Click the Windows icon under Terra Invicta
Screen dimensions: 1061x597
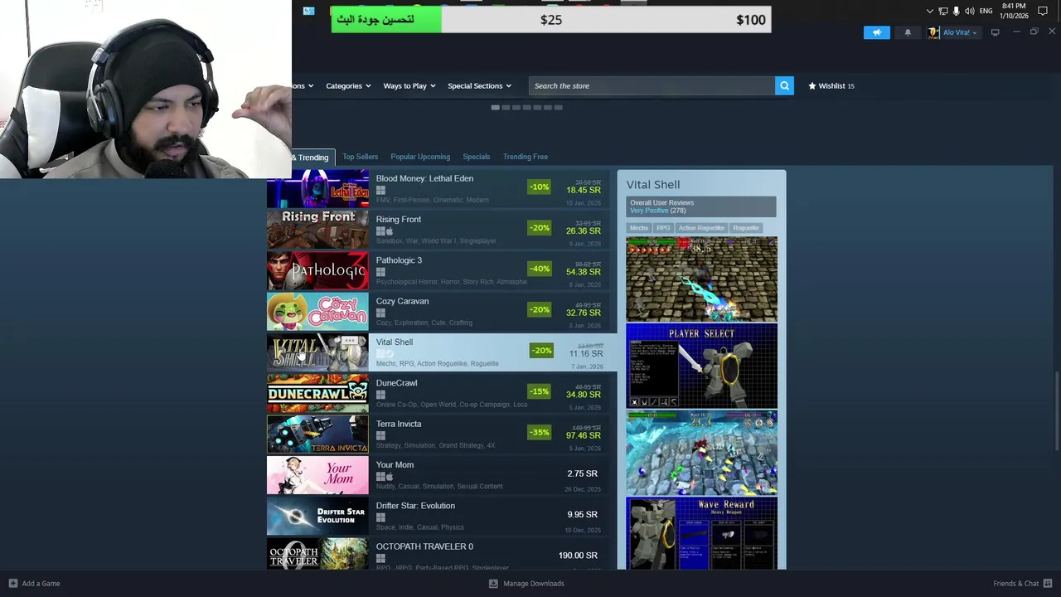pyautogui.click(x=380, y=435)
